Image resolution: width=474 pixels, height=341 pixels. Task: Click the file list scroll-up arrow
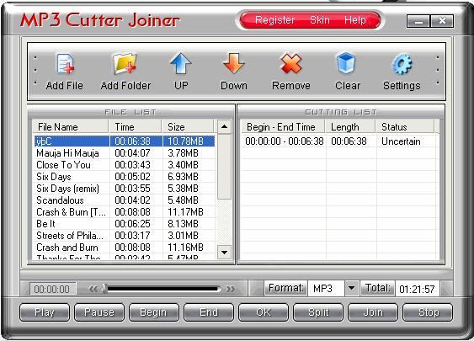tap(224, 126)
